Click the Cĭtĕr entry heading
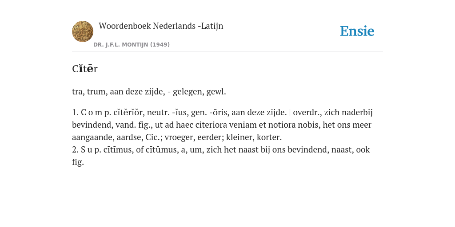 tap(85, 69)
